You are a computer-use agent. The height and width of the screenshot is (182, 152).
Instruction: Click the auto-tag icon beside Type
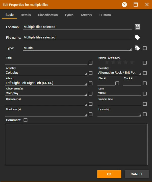click(x=137, y=48)
